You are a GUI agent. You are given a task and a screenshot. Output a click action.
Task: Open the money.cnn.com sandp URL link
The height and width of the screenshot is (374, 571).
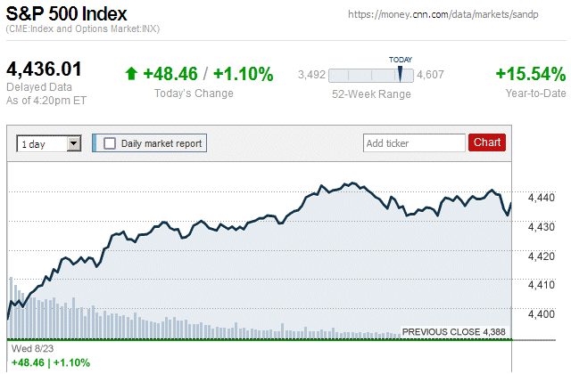click(x=455, y=15)
